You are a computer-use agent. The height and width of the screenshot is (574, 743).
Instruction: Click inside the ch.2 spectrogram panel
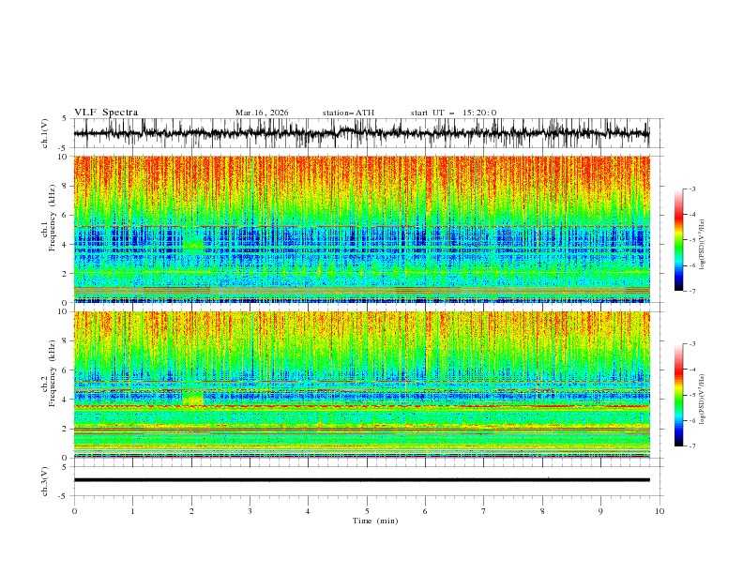click(x=361, y=385)
